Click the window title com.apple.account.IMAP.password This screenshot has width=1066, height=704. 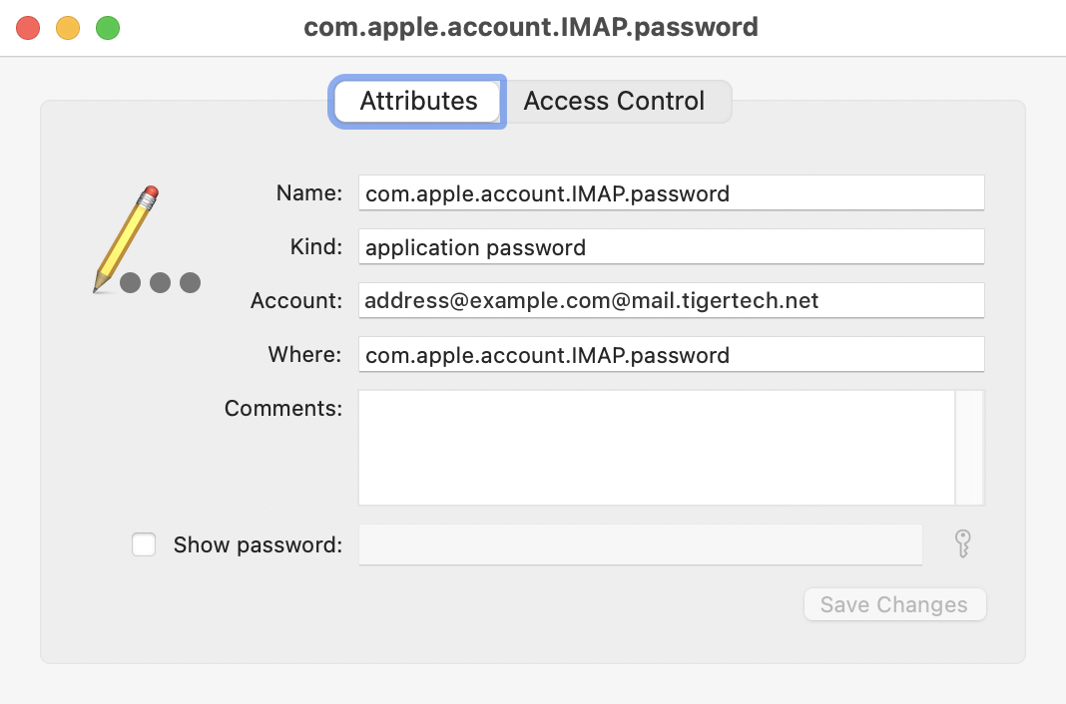click(x=531, y=27)
